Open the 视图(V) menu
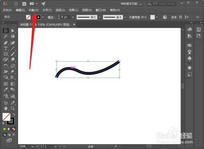The image size is (204, 149). tap(87, 10)
